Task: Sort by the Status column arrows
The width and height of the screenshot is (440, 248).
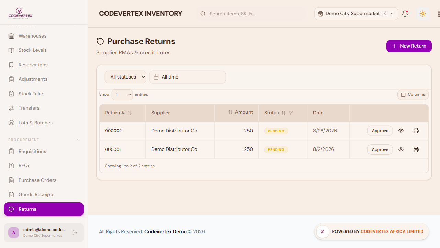Action: click(283, 113)
